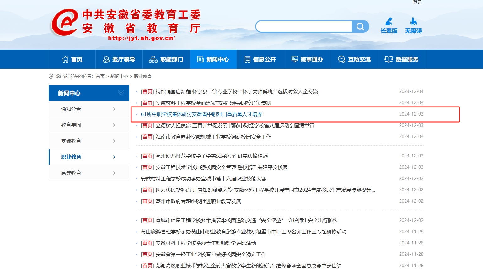Click 新闻中心 in the breadcrumb path

[119, 76]
